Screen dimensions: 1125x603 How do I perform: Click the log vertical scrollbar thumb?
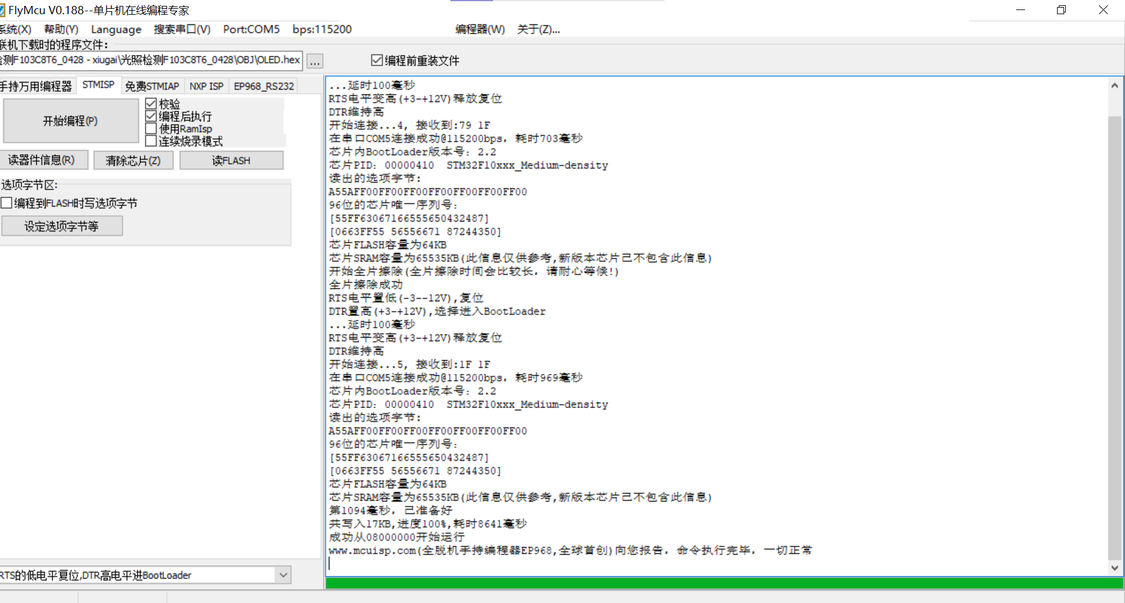point(1114,337)
